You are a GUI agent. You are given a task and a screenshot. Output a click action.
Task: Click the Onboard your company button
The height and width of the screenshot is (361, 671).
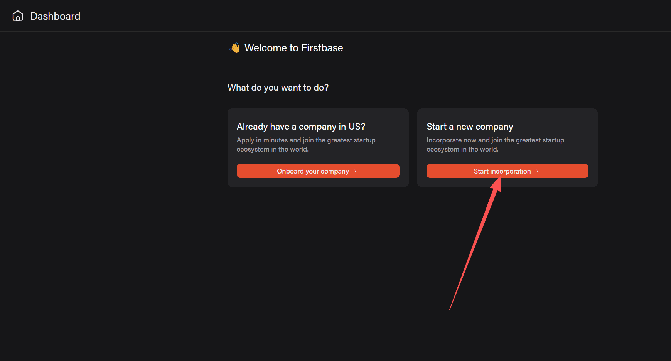pyautogui.click(x=318, y=171)
